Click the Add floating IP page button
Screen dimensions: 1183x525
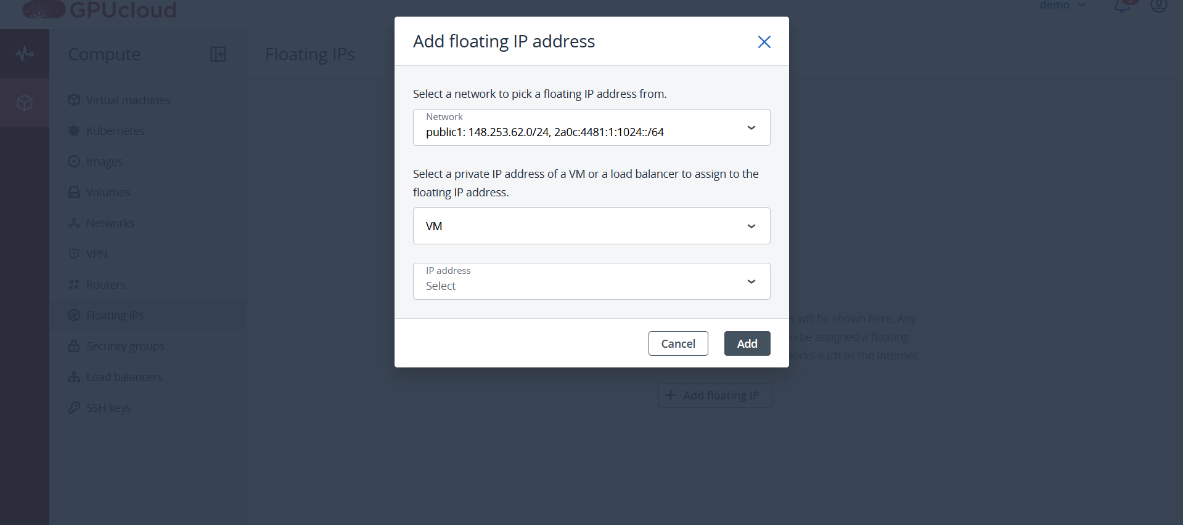point(714,395)
